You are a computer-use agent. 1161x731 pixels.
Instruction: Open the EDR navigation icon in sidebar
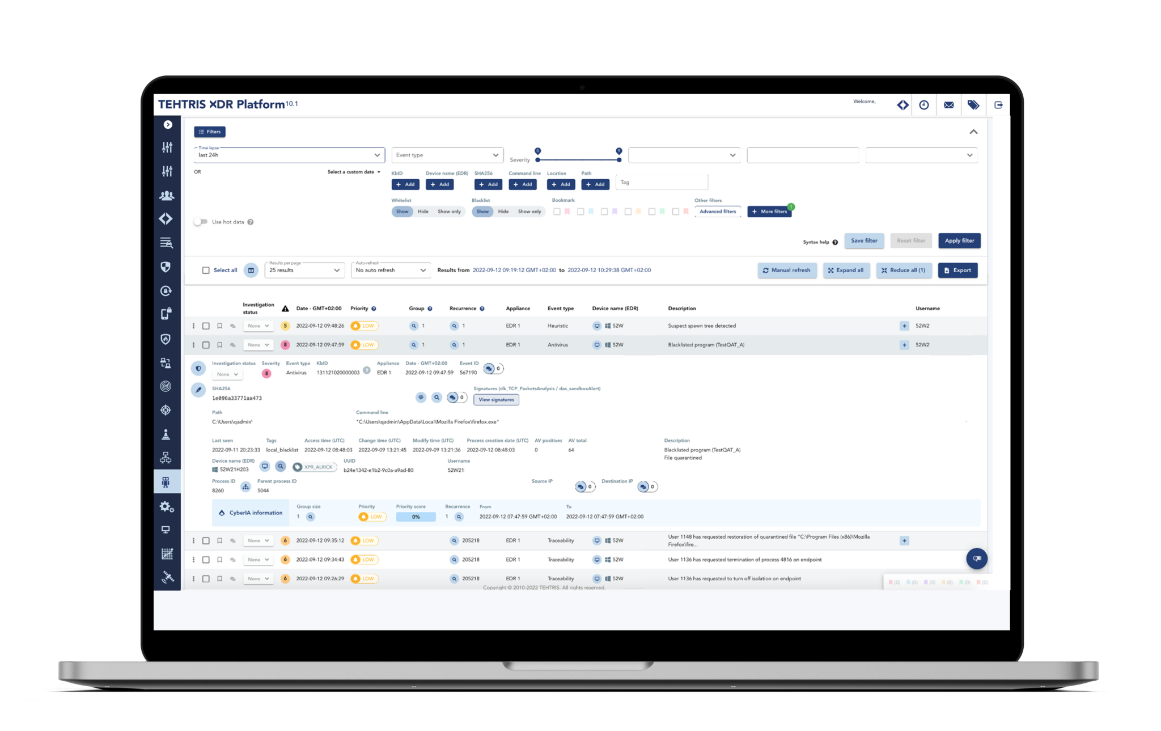(166, 481)
